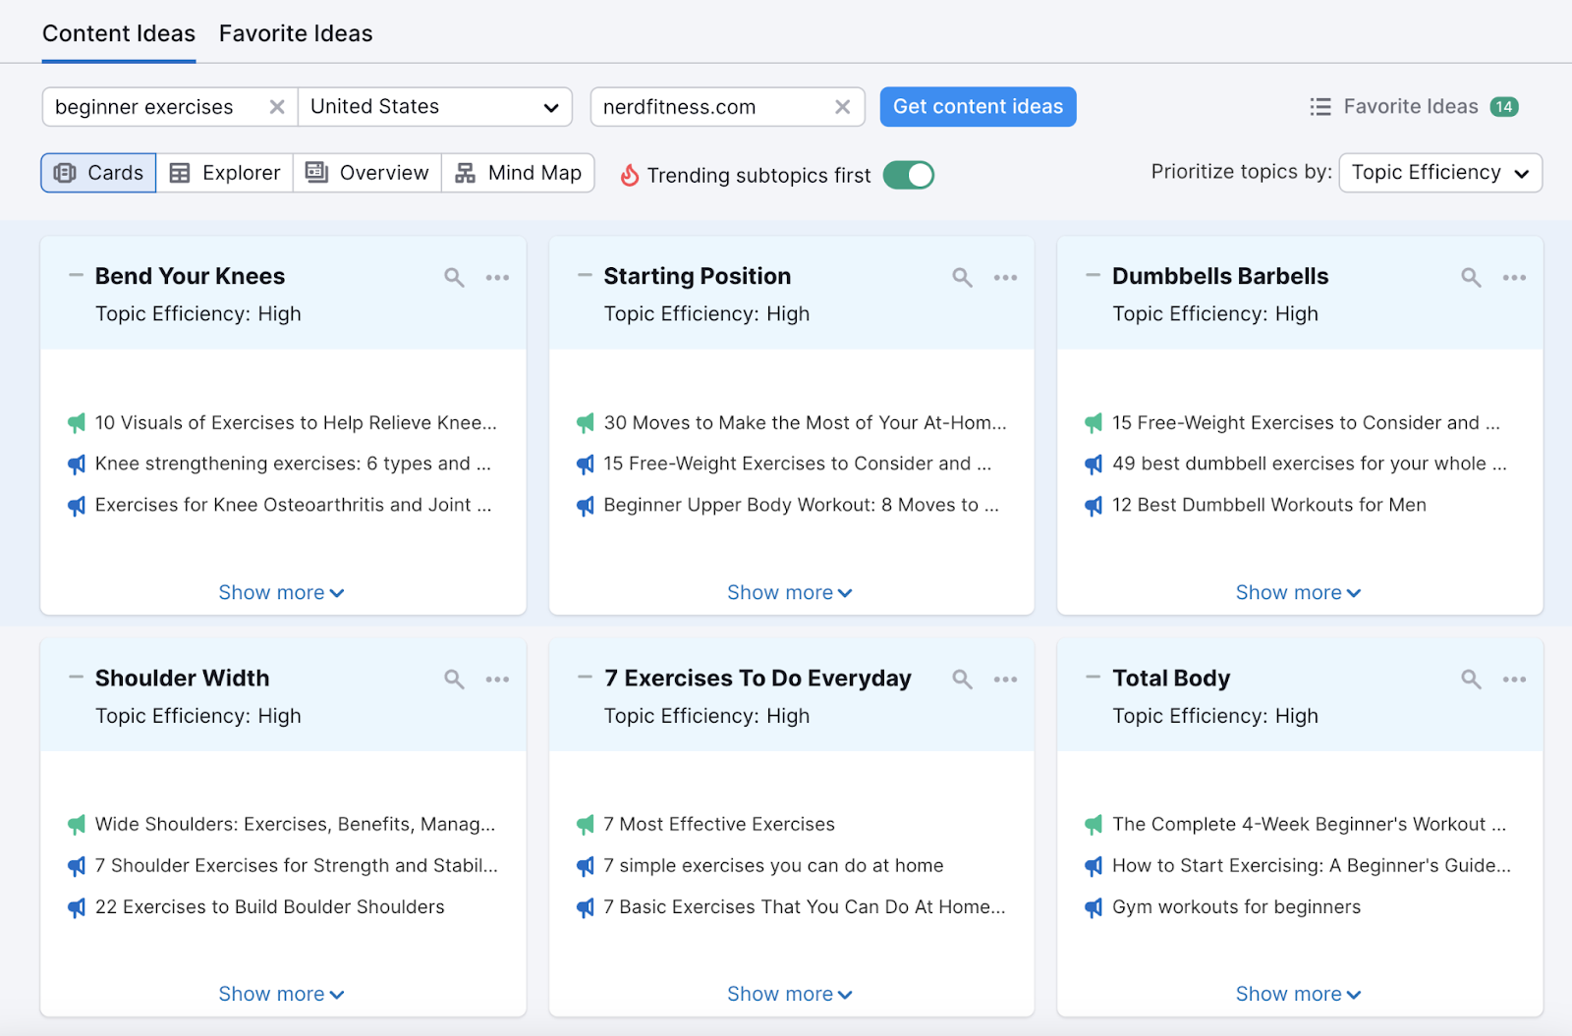This screenshot has width=1572, height=1036.
Task: Open the United States country dropdown
Action: 434,107
